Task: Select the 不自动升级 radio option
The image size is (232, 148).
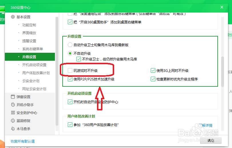Action: click(70, 53)
